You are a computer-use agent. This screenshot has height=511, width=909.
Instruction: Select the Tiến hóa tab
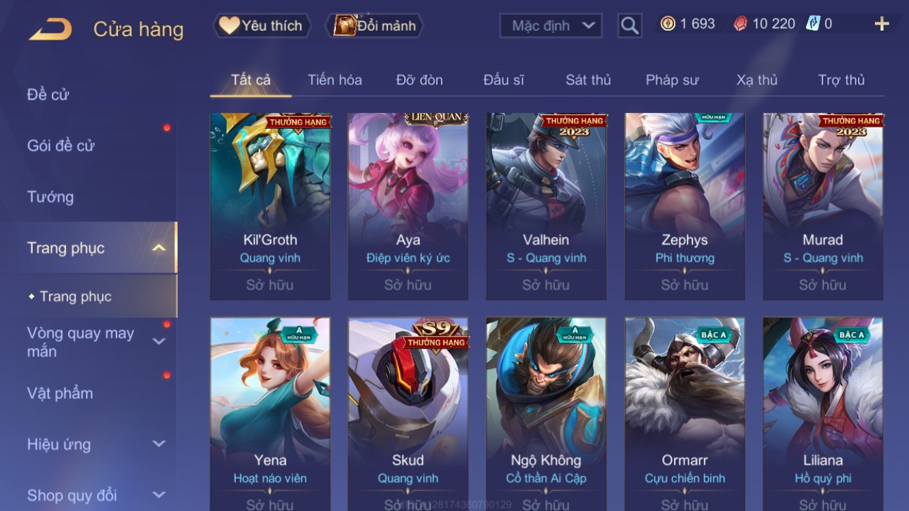pos(335,80)
